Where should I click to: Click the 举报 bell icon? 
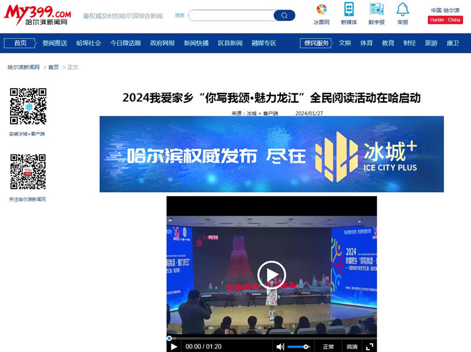click(x=402, y=9)
